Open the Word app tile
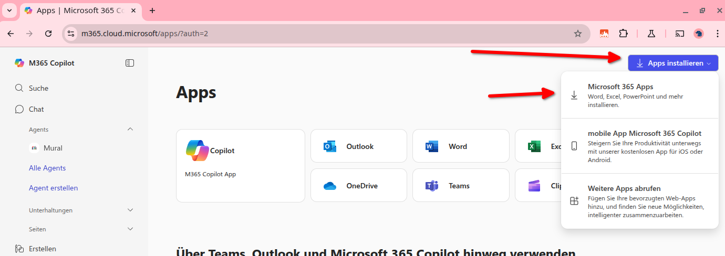This screenshot has height=256, width=725. pos(461,146)
